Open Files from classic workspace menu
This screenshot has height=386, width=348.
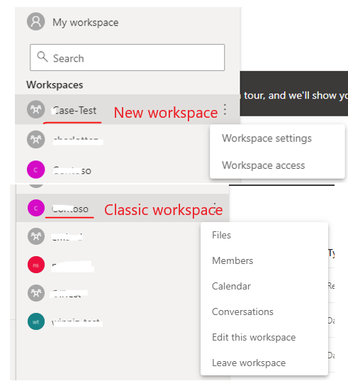[221, 235]
